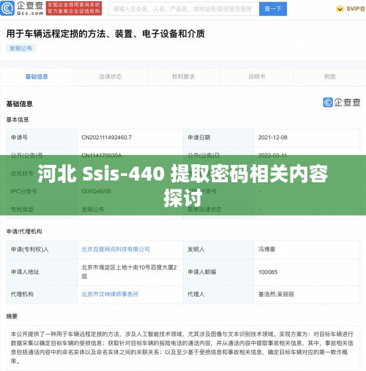This screenshot has width=366, height=371.
Task: Click the 发明人 label cell
Action: click(x=219, y=250)
